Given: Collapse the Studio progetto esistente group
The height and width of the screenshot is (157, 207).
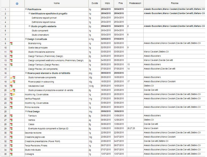Looking at the screenshot, I should coord(30,26).
